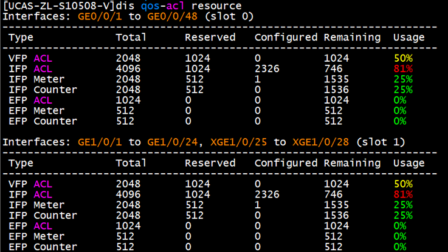The image size is (448, 252).
Task: Click the UCAS-ZL-S10508-V prompt hostname
Action: click(x=59, y=5)
